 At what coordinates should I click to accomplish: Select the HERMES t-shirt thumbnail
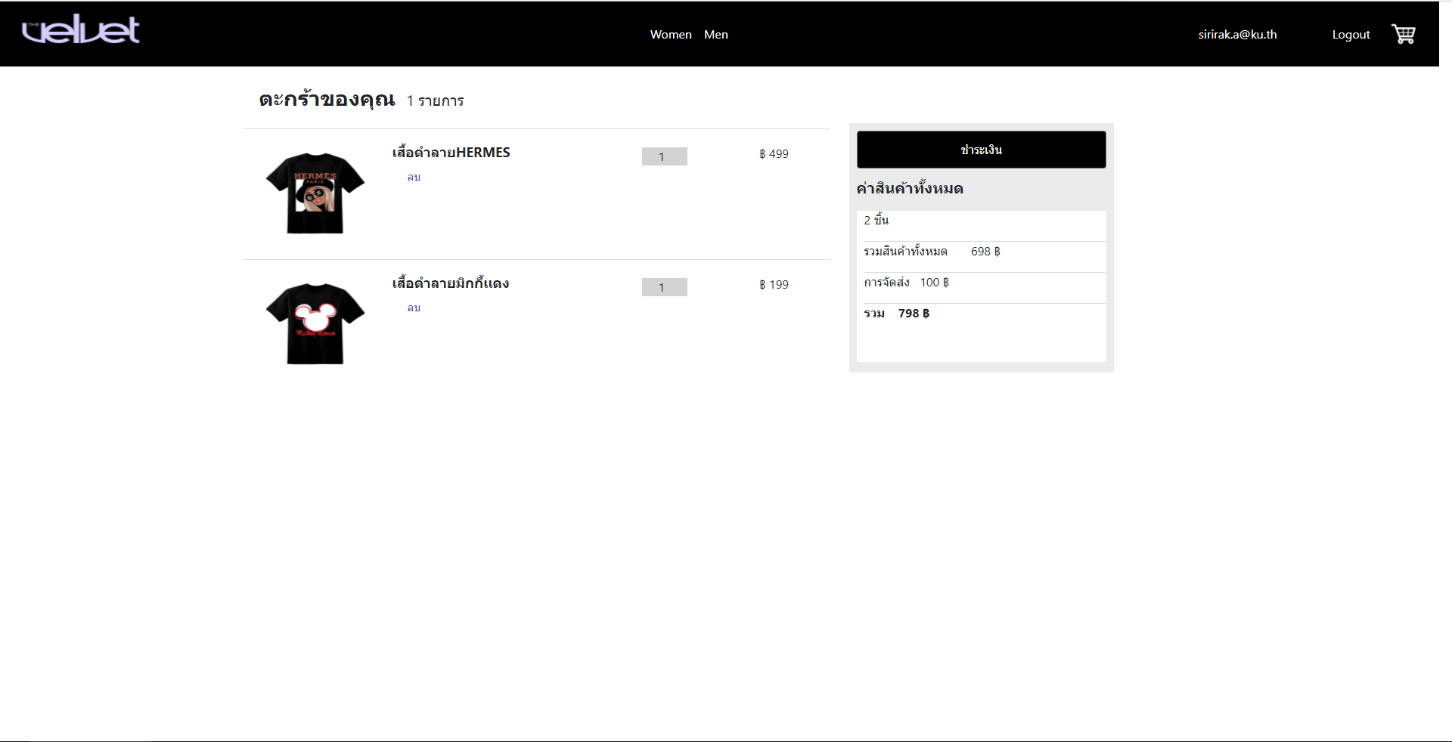(x=315, y=192)
